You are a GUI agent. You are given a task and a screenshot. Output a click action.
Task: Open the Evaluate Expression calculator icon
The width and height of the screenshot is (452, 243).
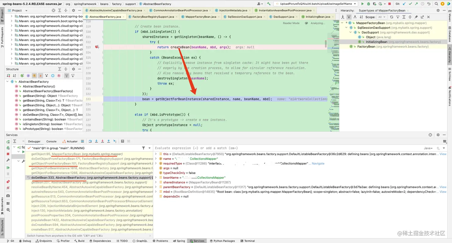click(x=123, y=141)
